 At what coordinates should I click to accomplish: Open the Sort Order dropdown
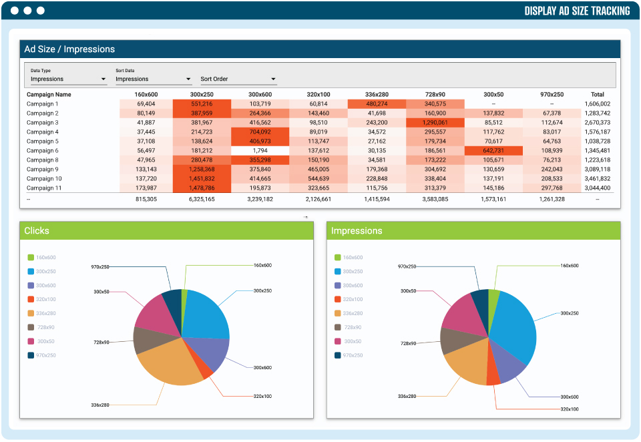click(x=238, y=79)
